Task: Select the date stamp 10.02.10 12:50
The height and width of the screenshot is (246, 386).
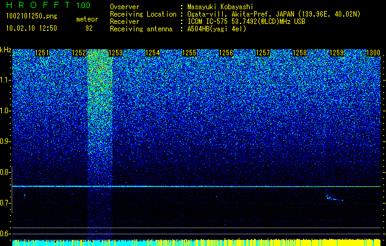Action: click(x=31, y=28)
